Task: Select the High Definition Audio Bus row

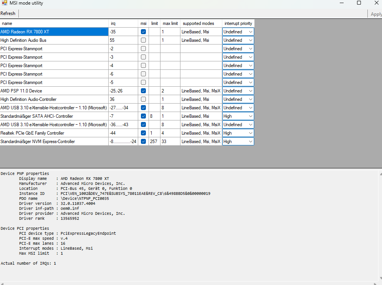Action: point(54,40)
